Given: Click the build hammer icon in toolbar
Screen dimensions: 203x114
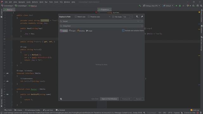Looking at the screenshot, I should pyautogui.click(x=140, y=6).
